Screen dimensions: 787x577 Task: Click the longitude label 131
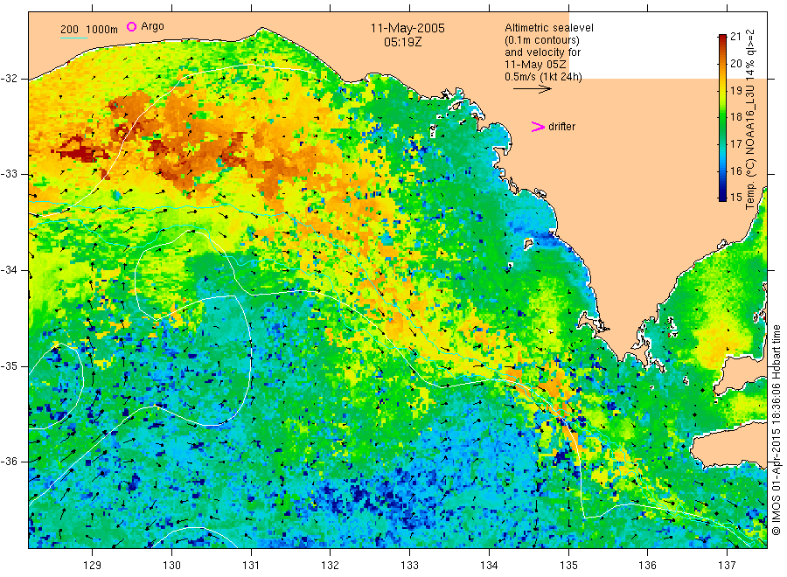[x=251, y=566]
